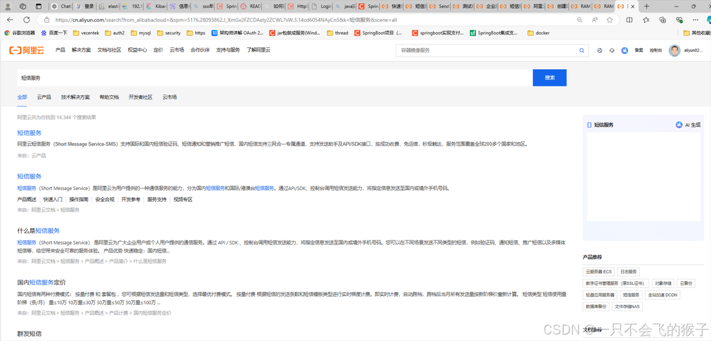Click the 轻量应用服务器 product tag

coord(600,295)
